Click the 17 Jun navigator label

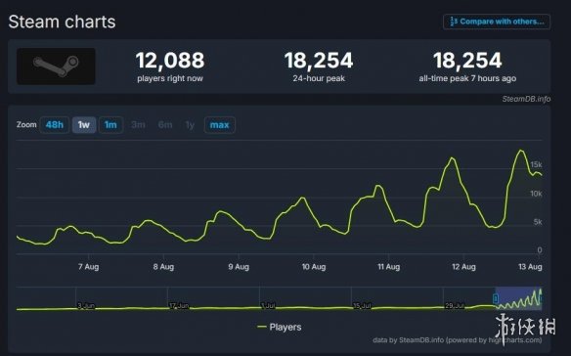179,306
